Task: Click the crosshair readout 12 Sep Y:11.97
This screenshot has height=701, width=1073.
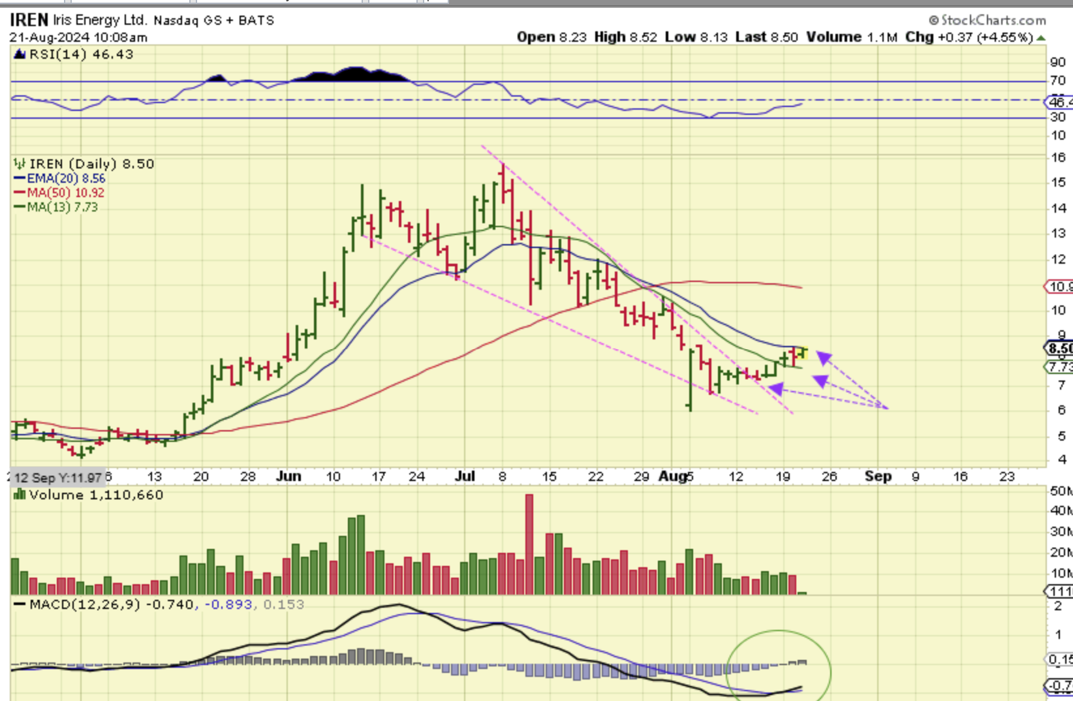Action: [x=57, y=478]
